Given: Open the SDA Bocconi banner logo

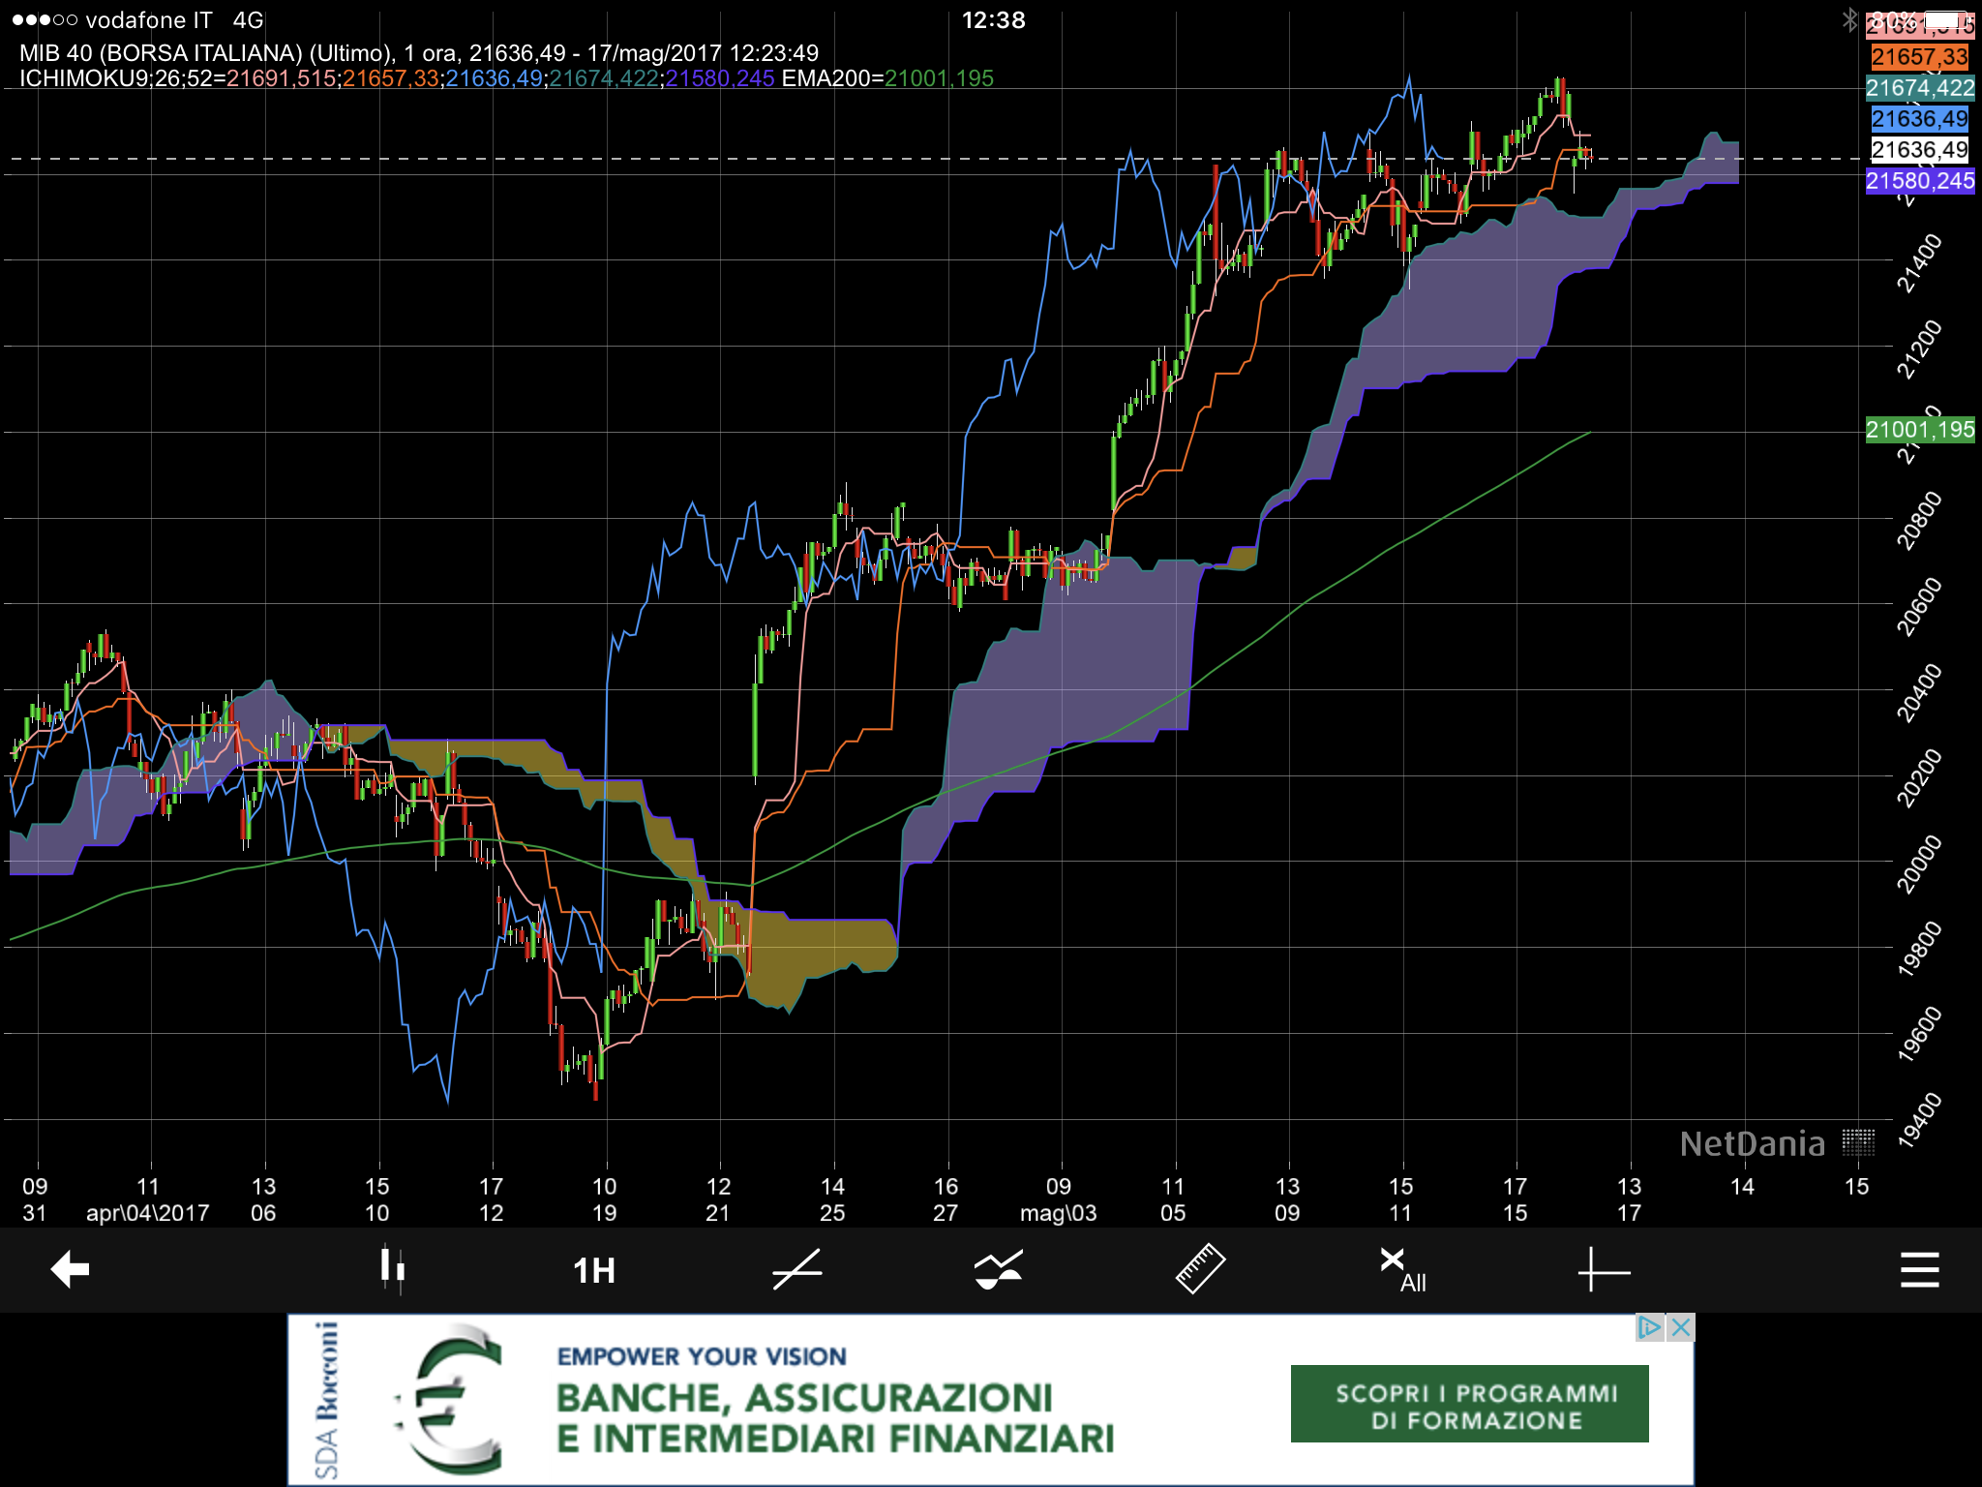Looking at the screenshot, I should point(329,1400).
